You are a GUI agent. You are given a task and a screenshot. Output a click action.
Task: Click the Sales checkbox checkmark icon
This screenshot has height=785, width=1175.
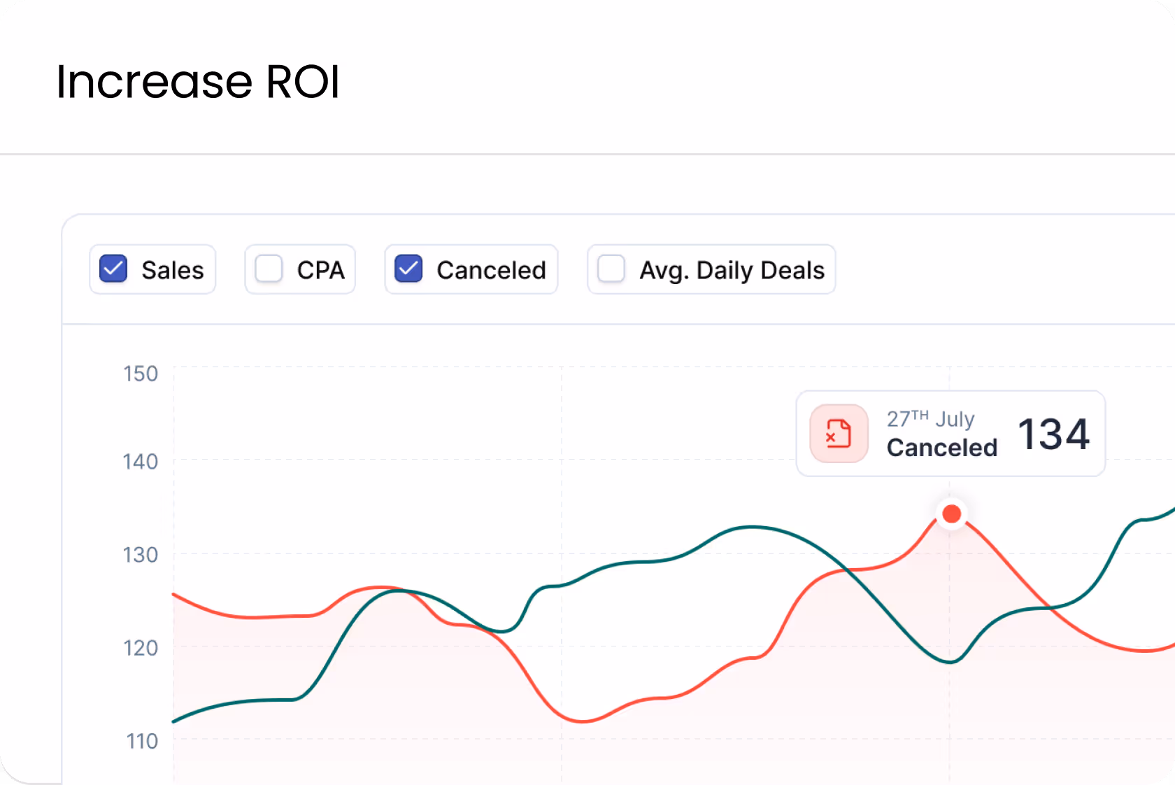pos(112,269)
